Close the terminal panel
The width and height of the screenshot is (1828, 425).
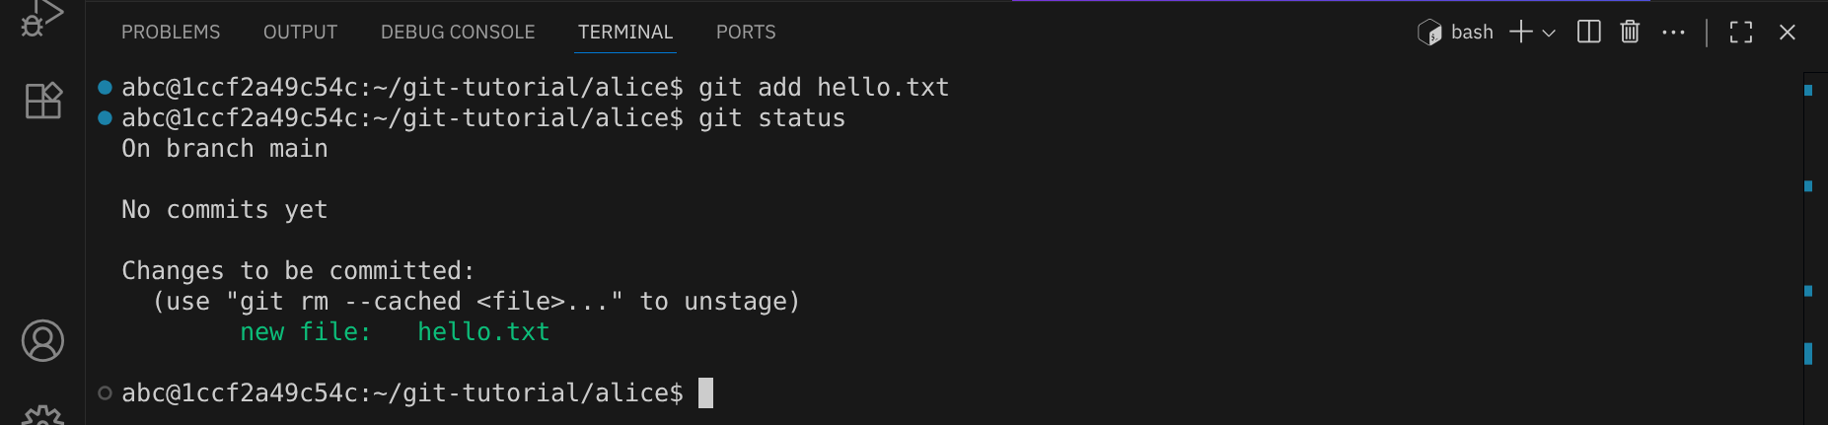1787,33
